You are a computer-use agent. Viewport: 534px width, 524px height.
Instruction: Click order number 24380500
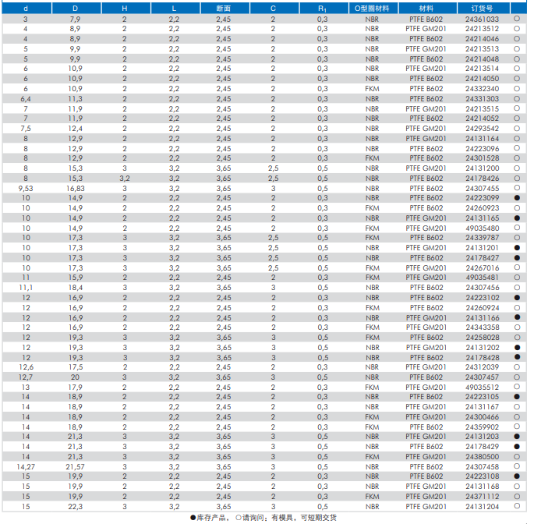coord(482,457)
